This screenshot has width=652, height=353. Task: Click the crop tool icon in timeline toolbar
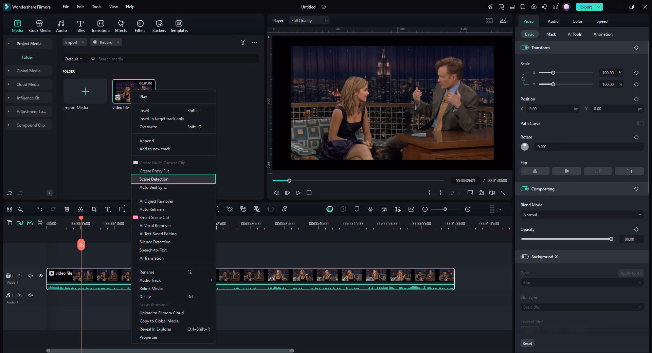tap(94, 209)
